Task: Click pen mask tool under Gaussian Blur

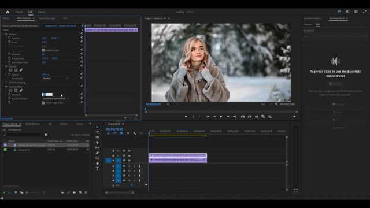Action: pyautogui.click(x=21, y=90)
